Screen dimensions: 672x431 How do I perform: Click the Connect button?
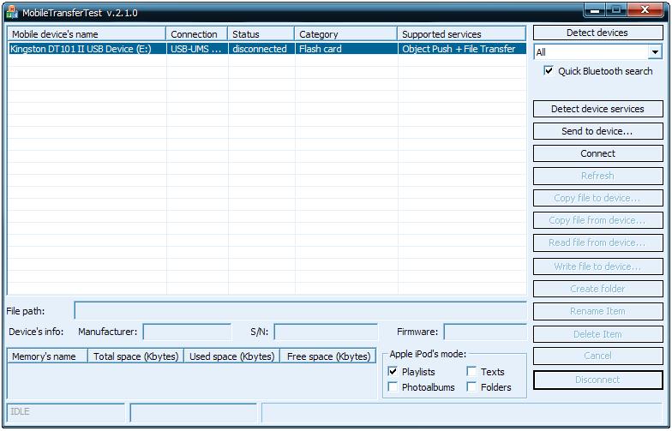point(597,153)
